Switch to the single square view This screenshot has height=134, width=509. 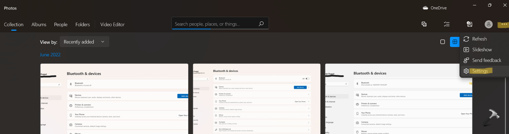pos(443,42)
